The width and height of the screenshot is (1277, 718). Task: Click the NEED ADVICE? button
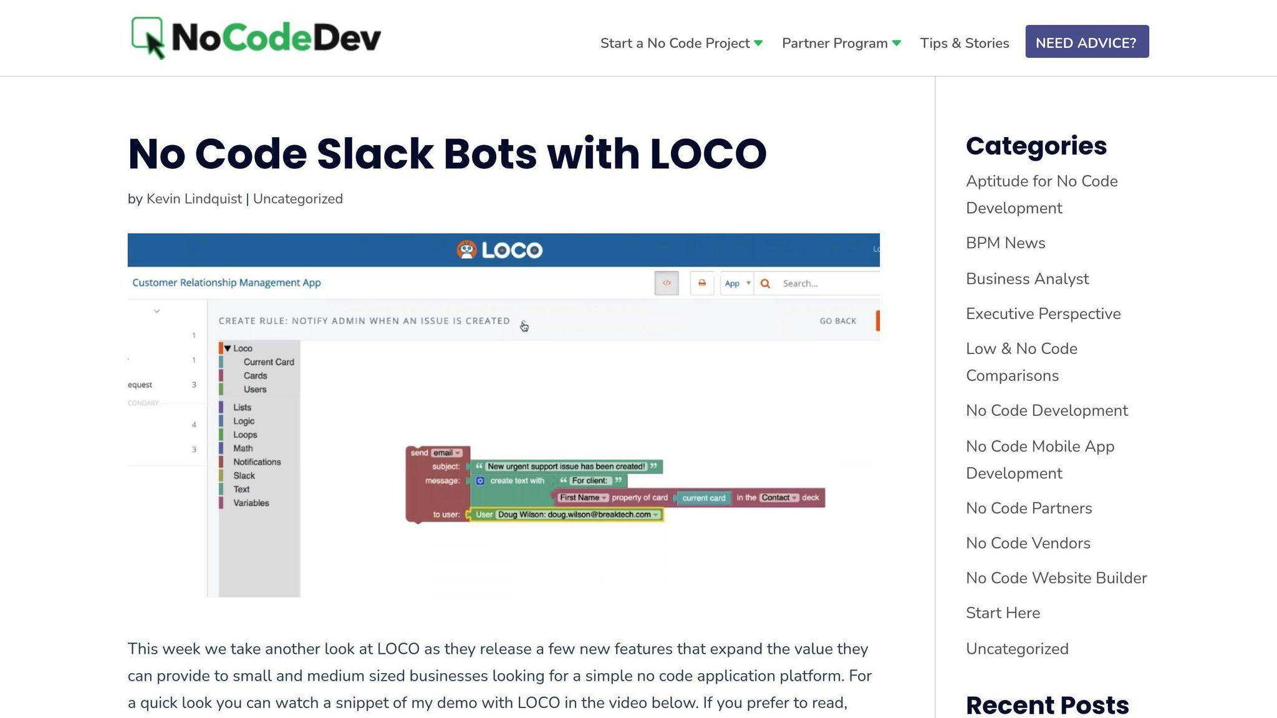[1087, 42]
